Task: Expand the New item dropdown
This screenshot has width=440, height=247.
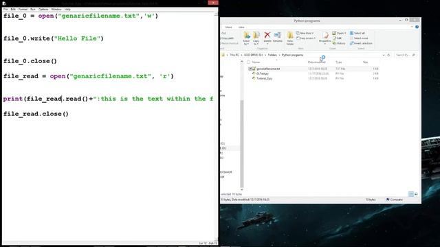Action: [x=313, y=33]
